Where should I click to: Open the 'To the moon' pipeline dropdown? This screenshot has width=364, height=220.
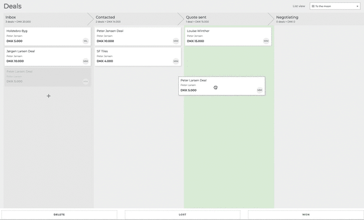click(335, 6)
